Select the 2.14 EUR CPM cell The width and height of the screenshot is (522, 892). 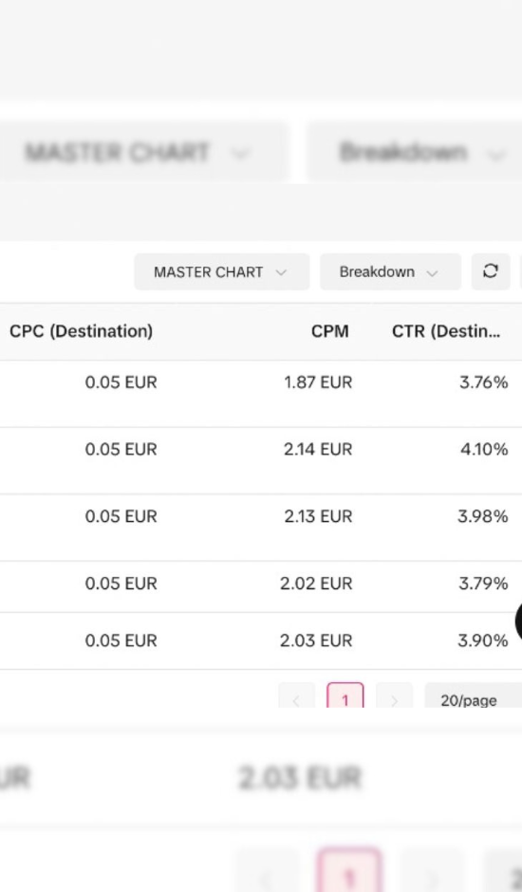click(318, 450)
